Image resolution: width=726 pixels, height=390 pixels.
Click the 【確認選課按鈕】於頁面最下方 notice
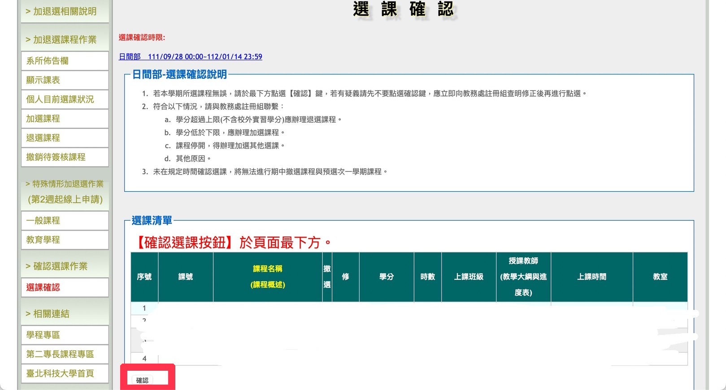pos(232,243)
